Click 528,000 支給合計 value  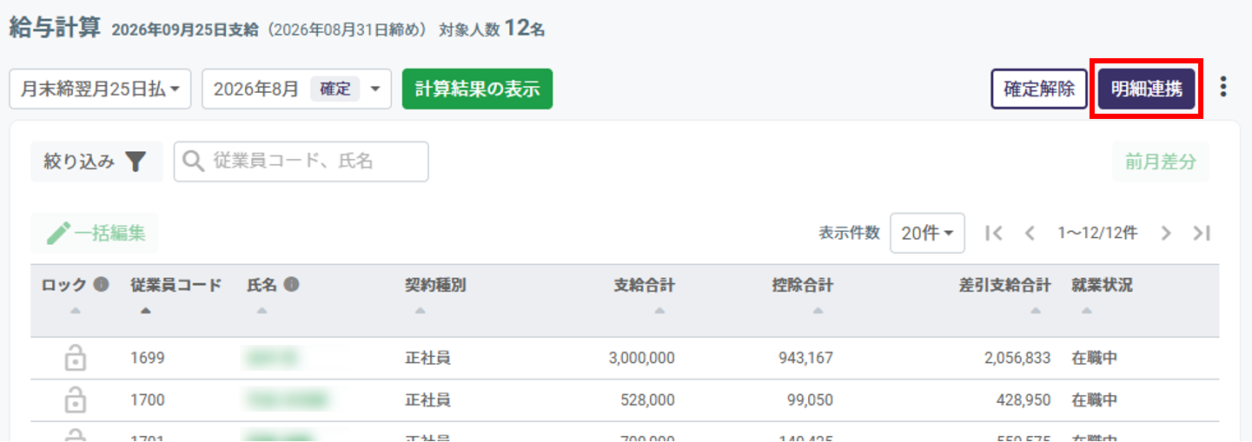pyautogui.click(x=647, y=400)
